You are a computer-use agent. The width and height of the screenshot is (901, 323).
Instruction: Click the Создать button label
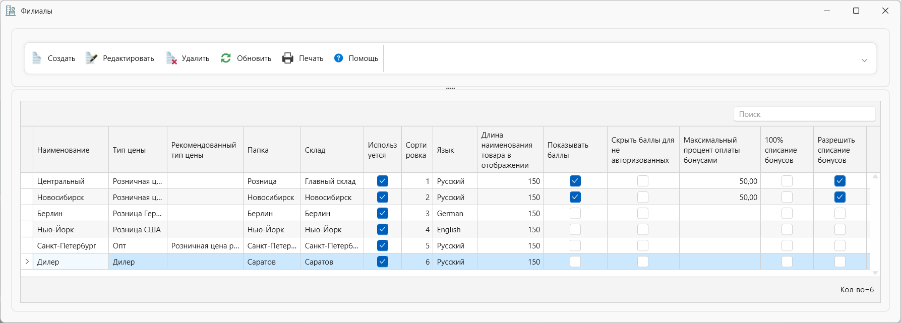pyautogui.click(x=62, y=58)
